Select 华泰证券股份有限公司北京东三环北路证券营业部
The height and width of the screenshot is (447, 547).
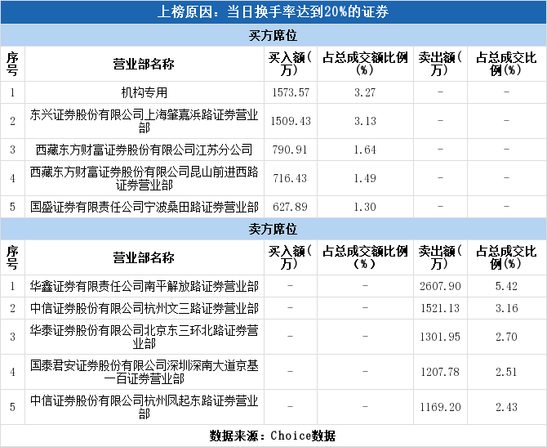click(x=144, y=337)
